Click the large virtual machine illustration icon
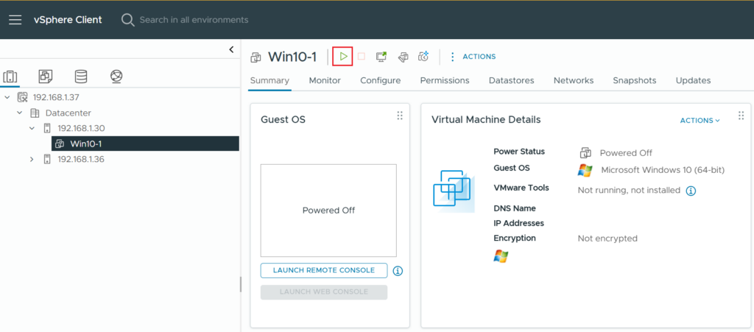754x332 pixels. click(x=454, y=190)
